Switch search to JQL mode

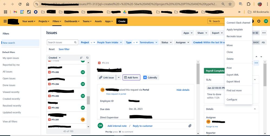click(x=263, y=42)
